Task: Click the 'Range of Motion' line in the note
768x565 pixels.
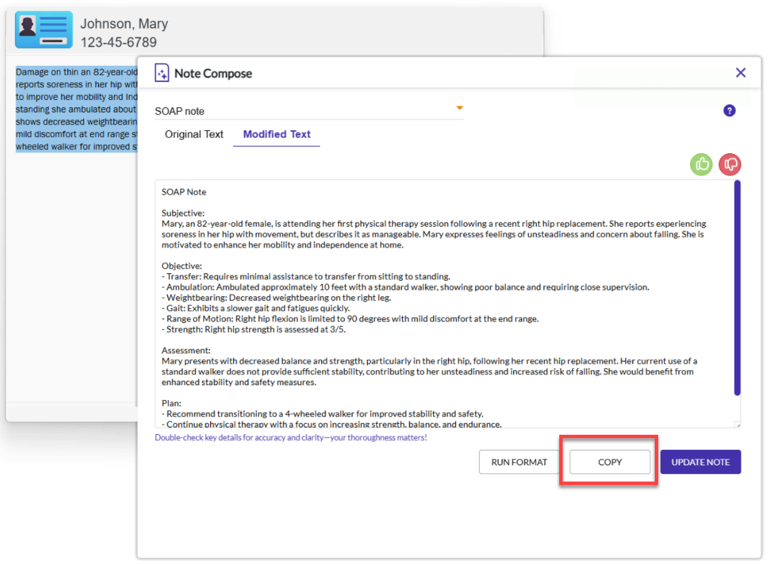Action: (x=350, y=319)
